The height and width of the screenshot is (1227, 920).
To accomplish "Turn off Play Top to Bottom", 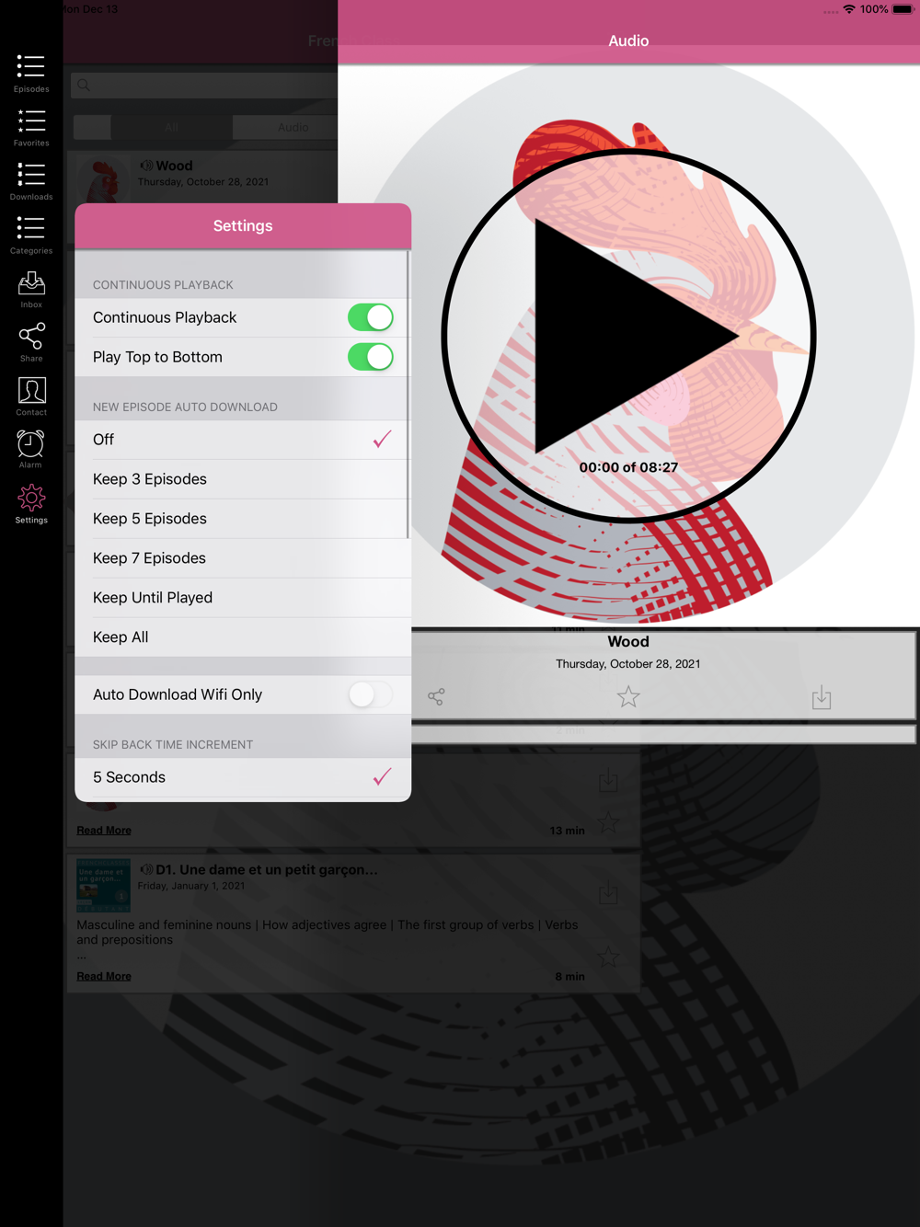I will coord(371,357).
